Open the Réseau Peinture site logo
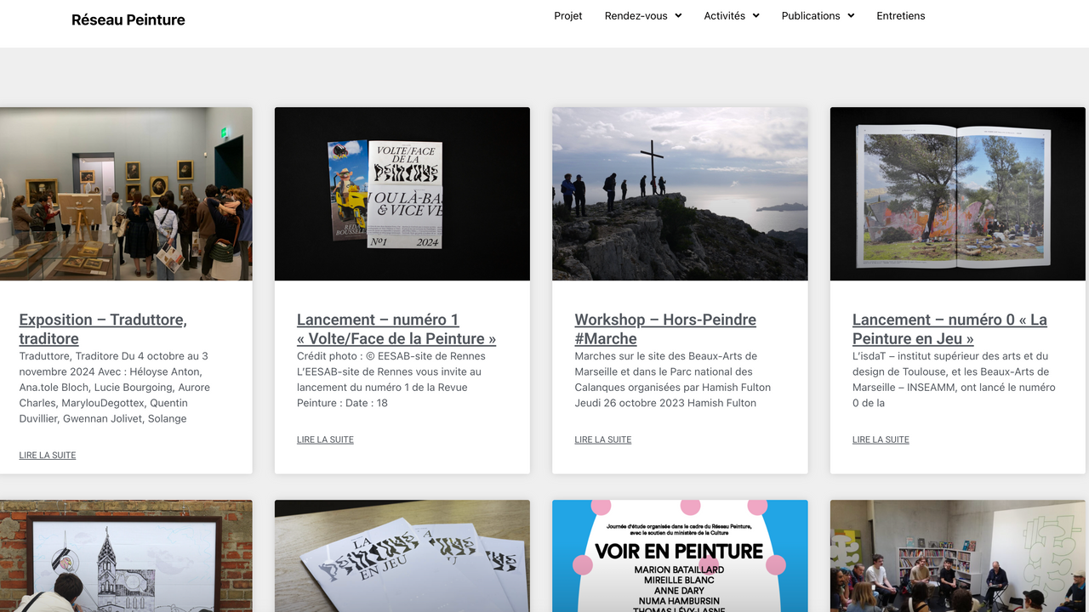The height and width of the screenshot is (612, 1089). (128, 20)
